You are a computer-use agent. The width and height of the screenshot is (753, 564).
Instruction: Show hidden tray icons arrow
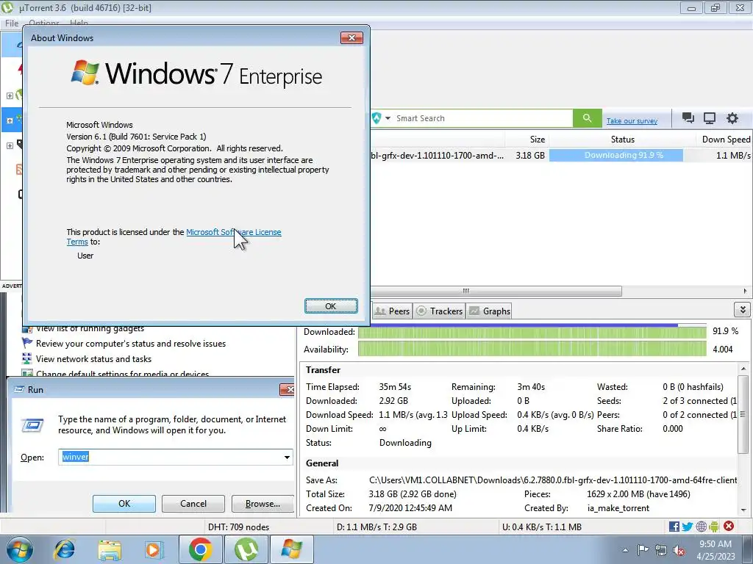click(x=625, y=550)
